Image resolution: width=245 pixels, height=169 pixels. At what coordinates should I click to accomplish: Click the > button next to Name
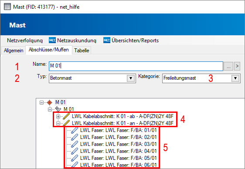(237, 66)
